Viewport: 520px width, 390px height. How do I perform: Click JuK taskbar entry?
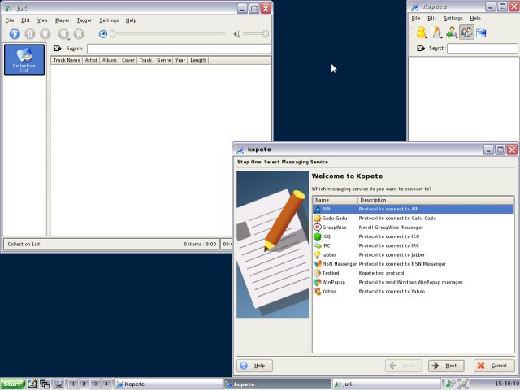(x=387, y=384)
